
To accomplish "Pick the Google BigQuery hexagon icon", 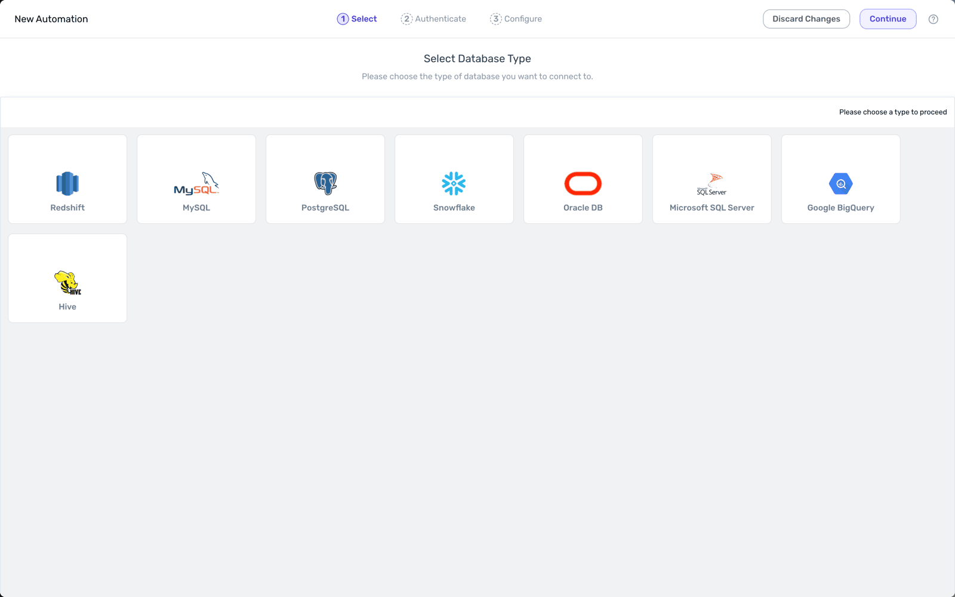I will point(841,183).
